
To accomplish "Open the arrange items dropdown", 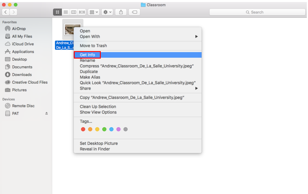I will pos(93,12).
